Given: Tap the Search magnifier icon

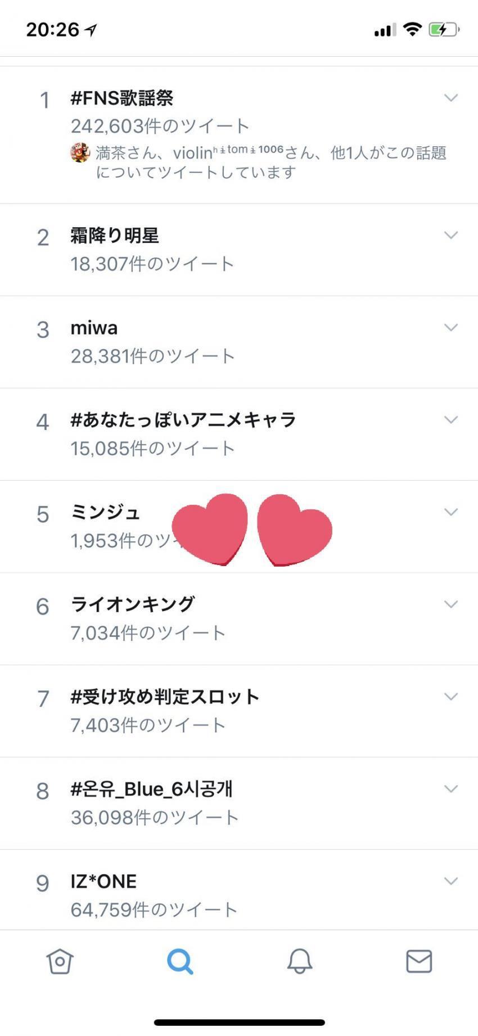Looking at the screenshot, I should tap(180, 961).
